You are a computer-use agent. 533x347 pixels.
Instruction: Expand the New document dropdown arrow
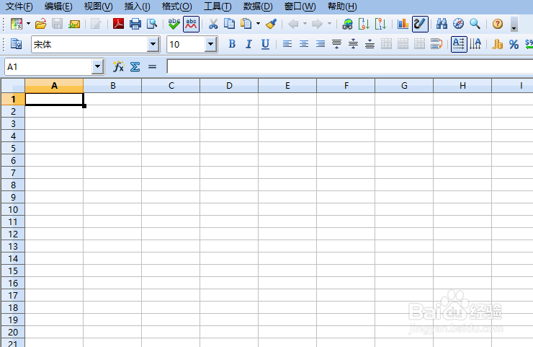(x=29, y=24)
